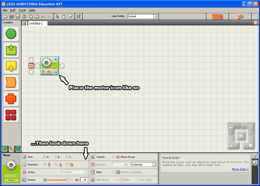Select the Pan hand tool

64,16
